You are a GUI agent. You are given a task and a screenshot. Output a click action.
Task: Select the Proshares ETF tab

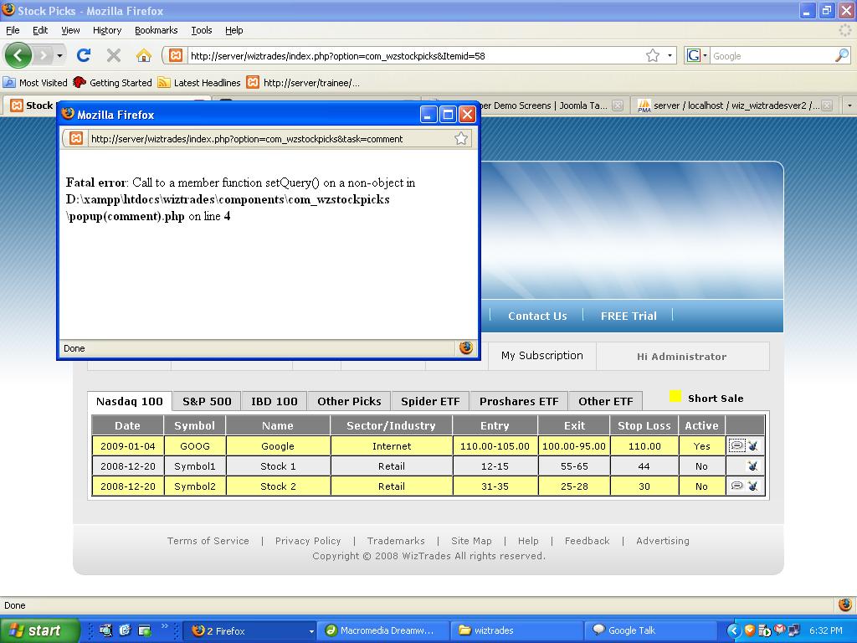[x=519, y=401]
